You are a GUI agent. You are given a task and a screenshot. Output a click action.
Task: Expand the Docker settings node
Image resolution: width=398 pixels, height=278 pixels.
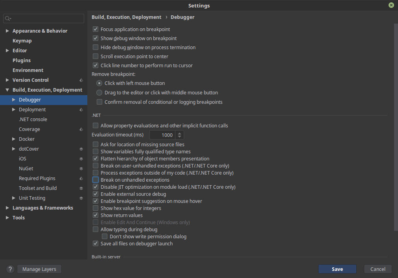pyautogui.click(x=14, y=139)
